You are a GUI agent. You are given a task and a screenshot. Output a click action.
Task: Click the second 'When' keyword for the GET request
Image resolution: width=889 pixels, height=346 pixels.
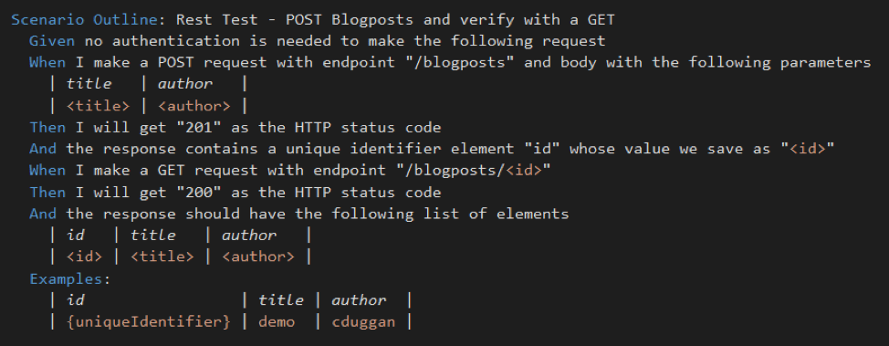click(x=47, y=170)
